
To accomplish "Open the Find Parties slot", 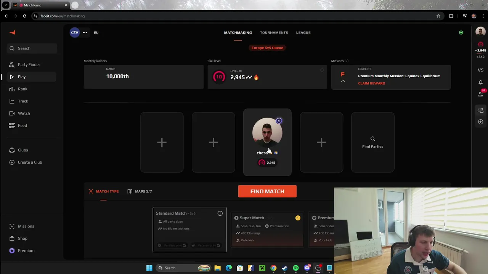I will click(373, 142).
